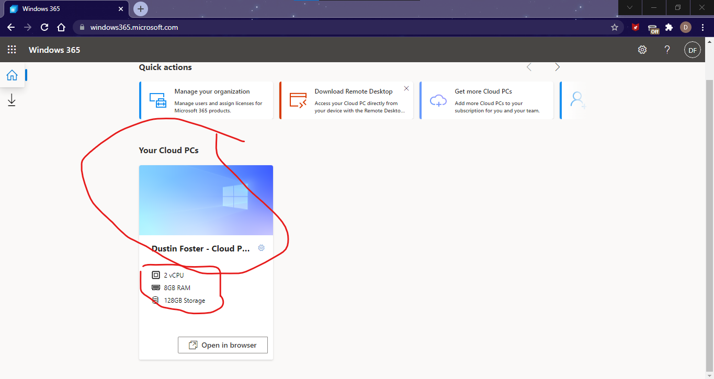Screen dimensions: 714x379
Task: Open the Help question mark icon
Action: click(667, 50)
